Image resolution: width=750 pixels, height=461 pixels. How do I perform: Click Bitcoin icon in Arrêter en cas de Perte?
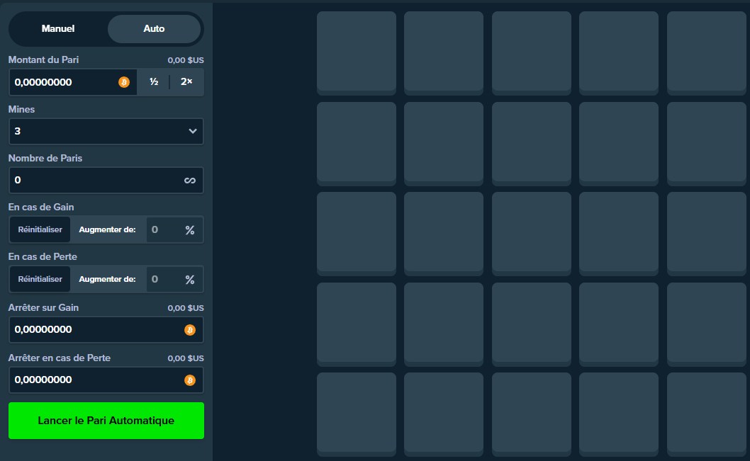189,380
